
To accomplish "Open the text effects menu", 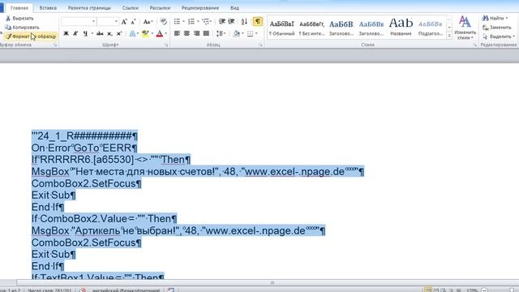I will click(x=133, y=33).
